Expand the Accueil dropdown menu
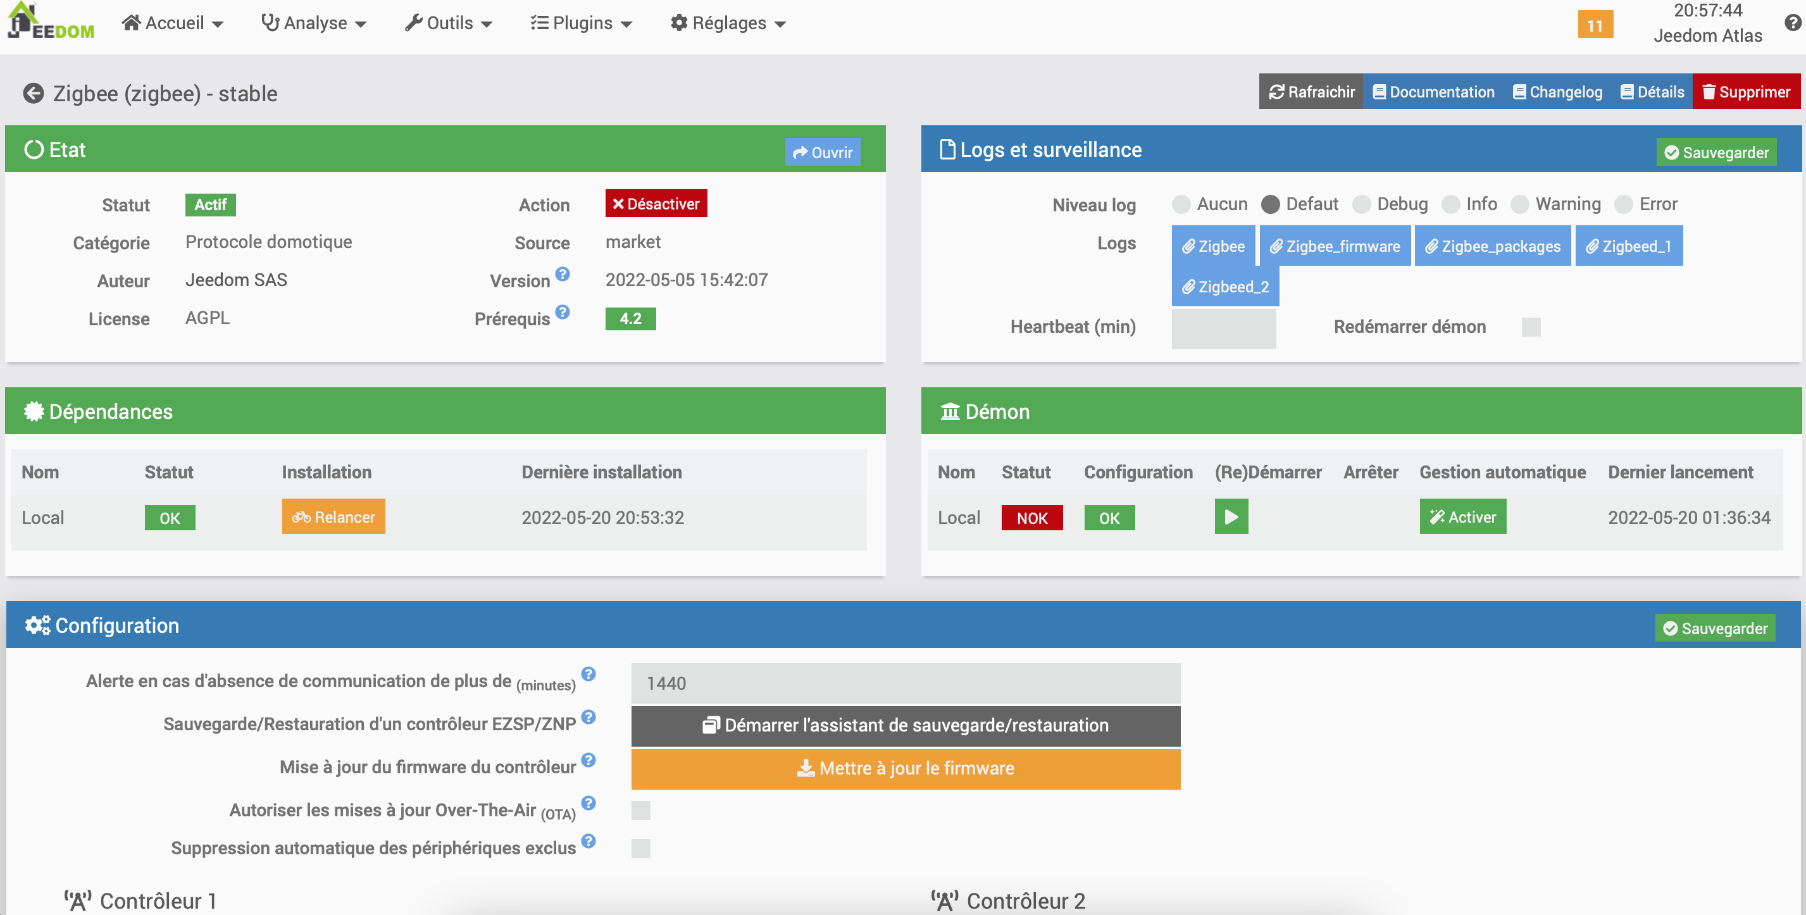The image size is (1806, 915). (173, 23)
